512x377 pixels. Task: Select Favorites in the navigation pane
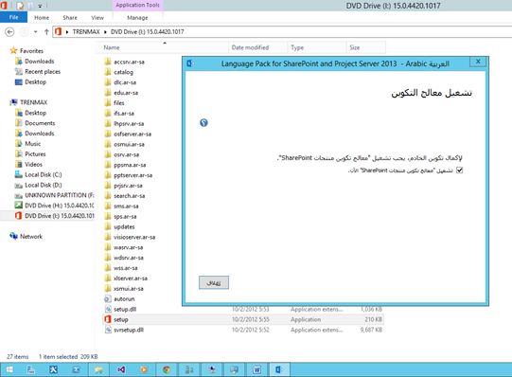pyautogui.click(x=31, y=50)
